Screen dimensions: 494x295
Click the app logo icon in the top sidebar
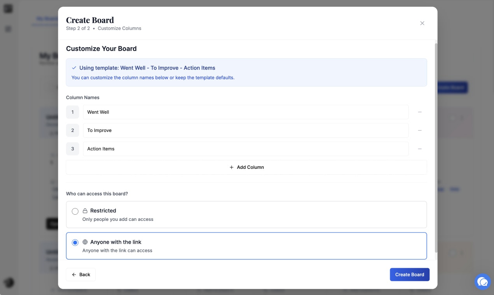click(x=8, y=8)
